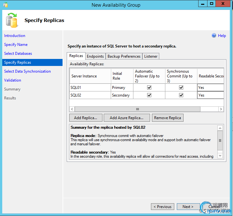Screen dimensions: 233x216
Task: Select the Specify Replicas step
Action: [32, 62]
